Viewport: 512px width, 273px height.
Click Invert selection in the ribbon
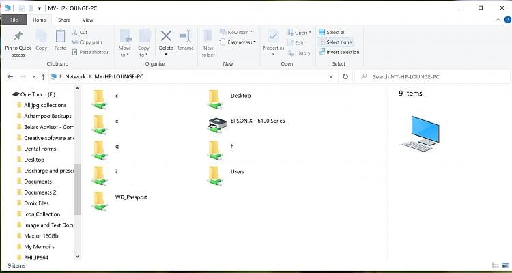(x=339, y=52)
